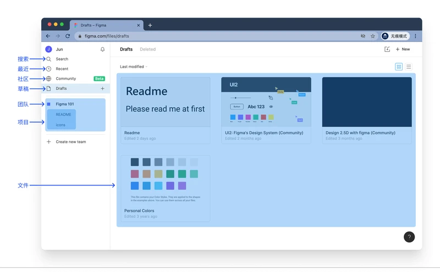The height and width of the screenshot is (275, 440).
Task: Click the Figma 101 team square icon
Action: (48, 104)
